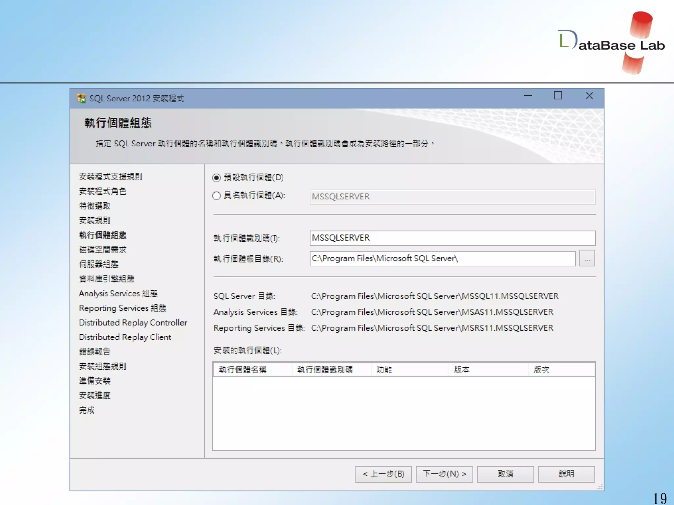Viewport: 674px width, 505px height.
Task: Click the disabled named instance MSSQLSERVER field
Action: (453, 197)
